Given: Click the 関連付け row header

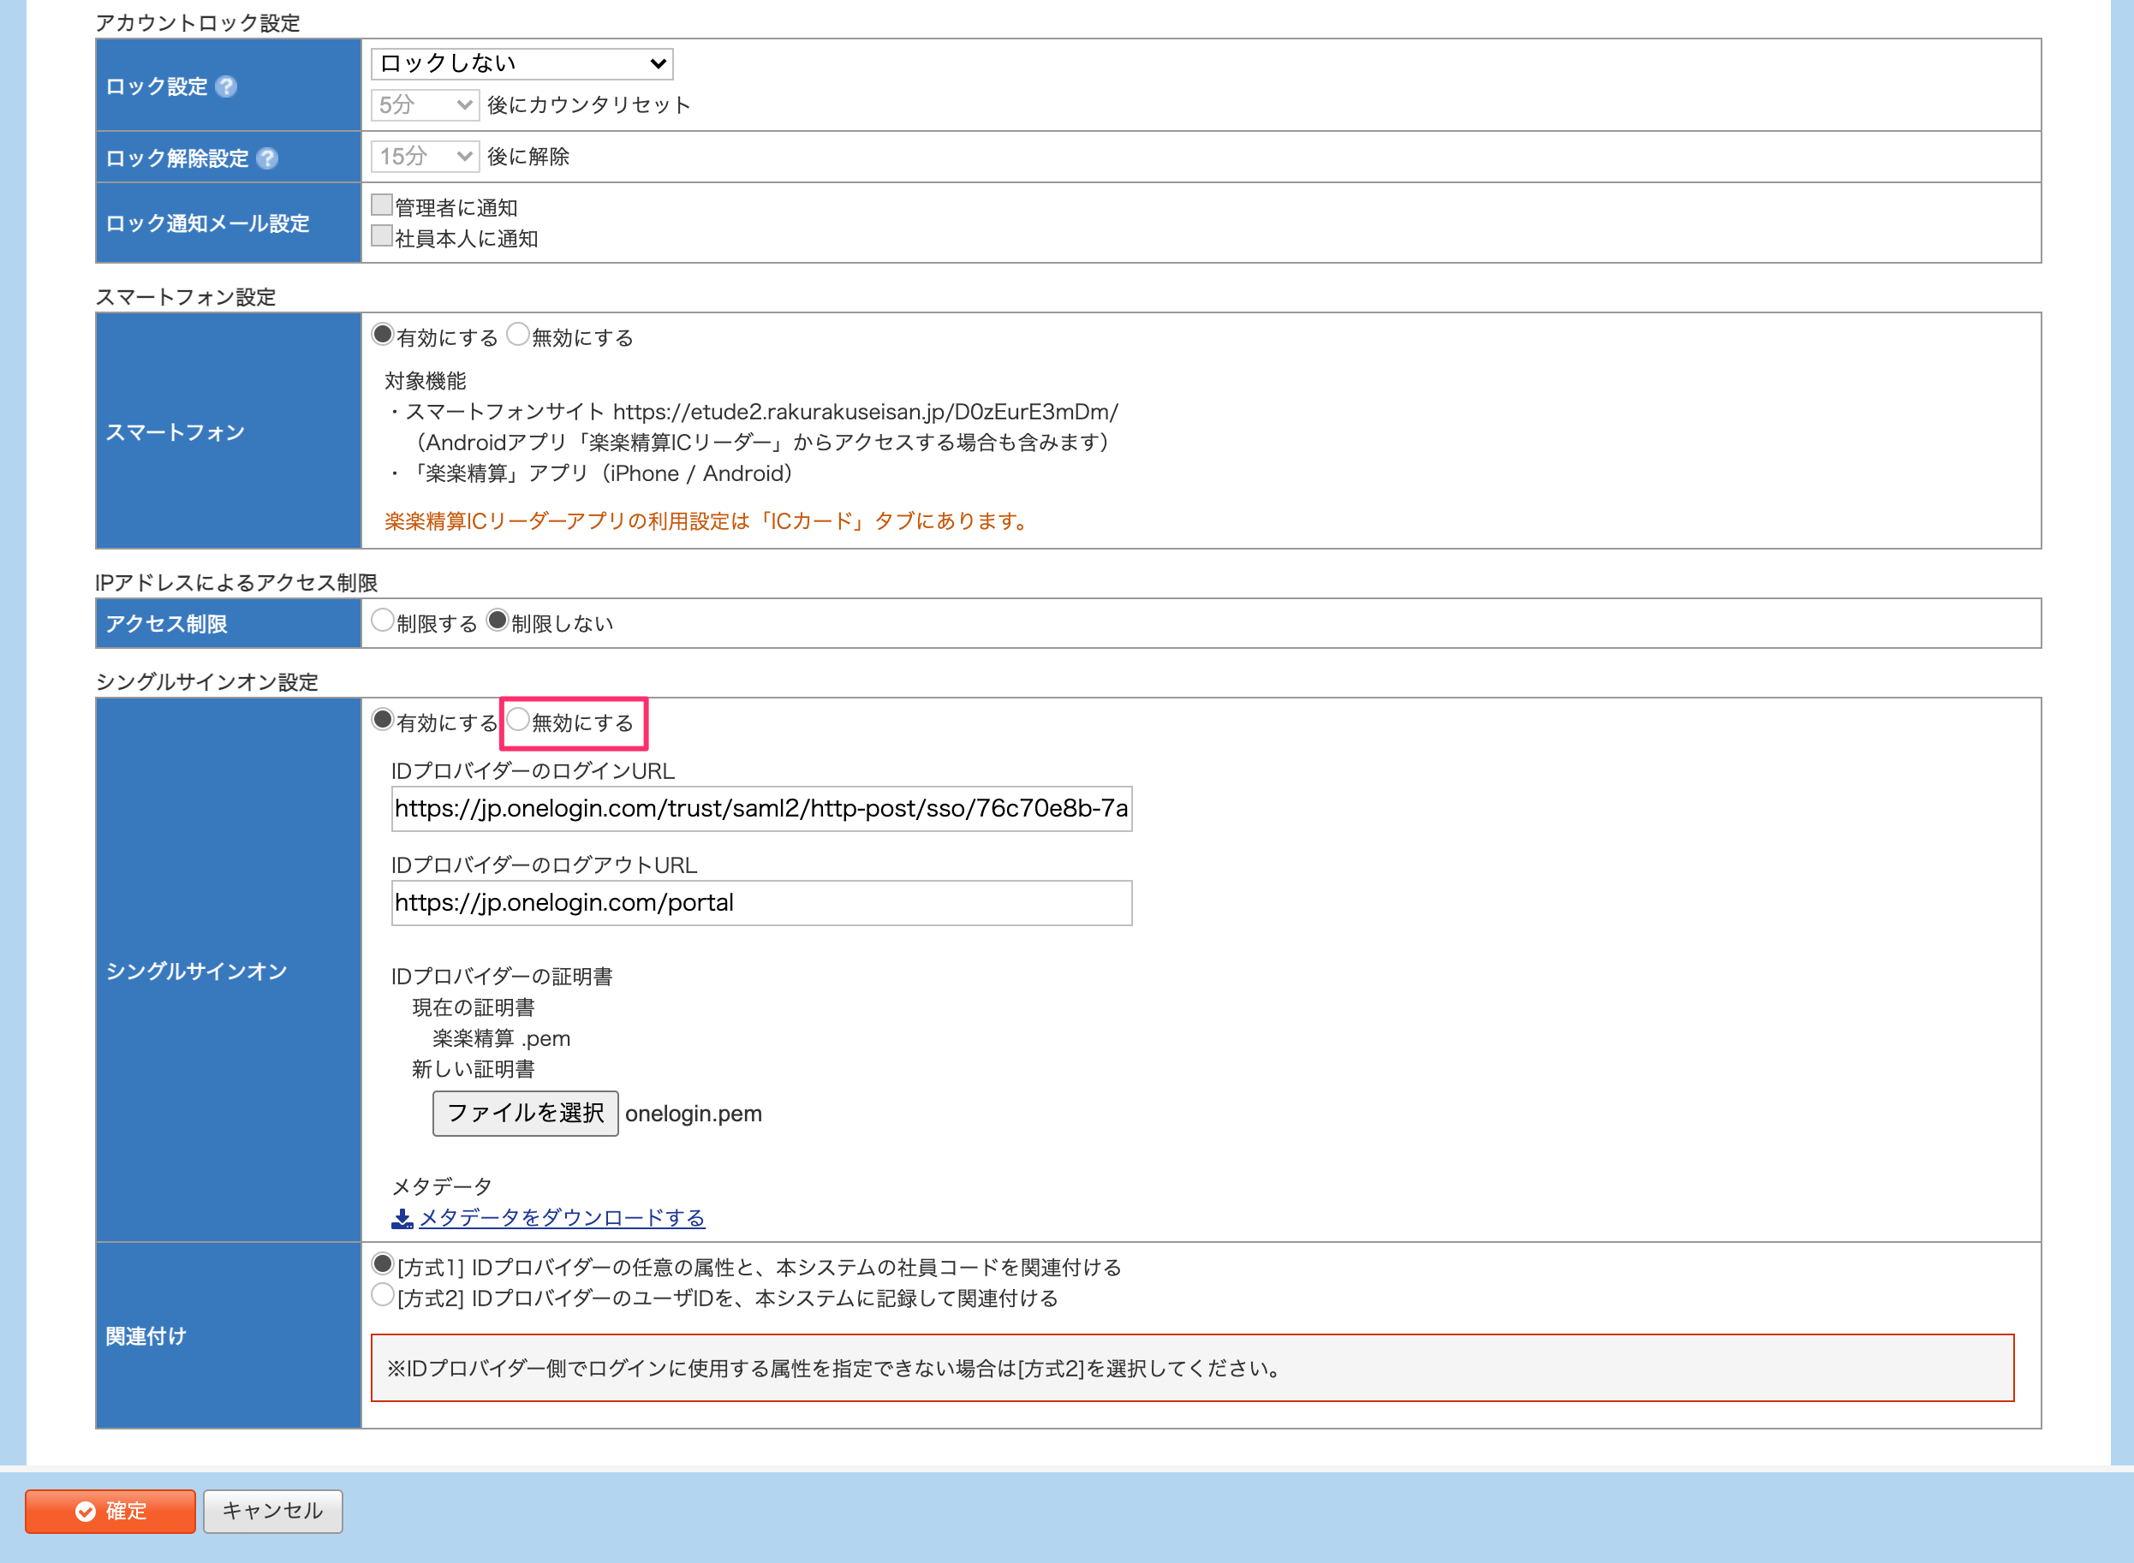Looking at the screenshot, I should pyautogui.click(x=228, y=1336).
